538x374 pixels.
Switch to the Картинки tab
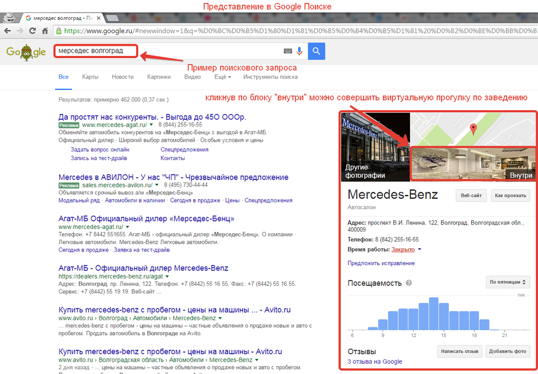click(x=159, y=77)
